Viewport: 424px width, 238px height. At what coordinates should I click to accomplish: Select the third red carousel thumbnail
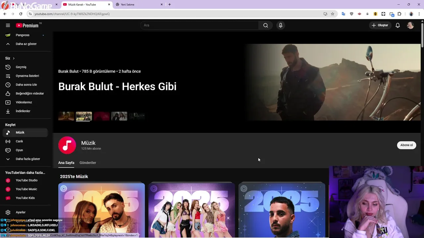101,116
